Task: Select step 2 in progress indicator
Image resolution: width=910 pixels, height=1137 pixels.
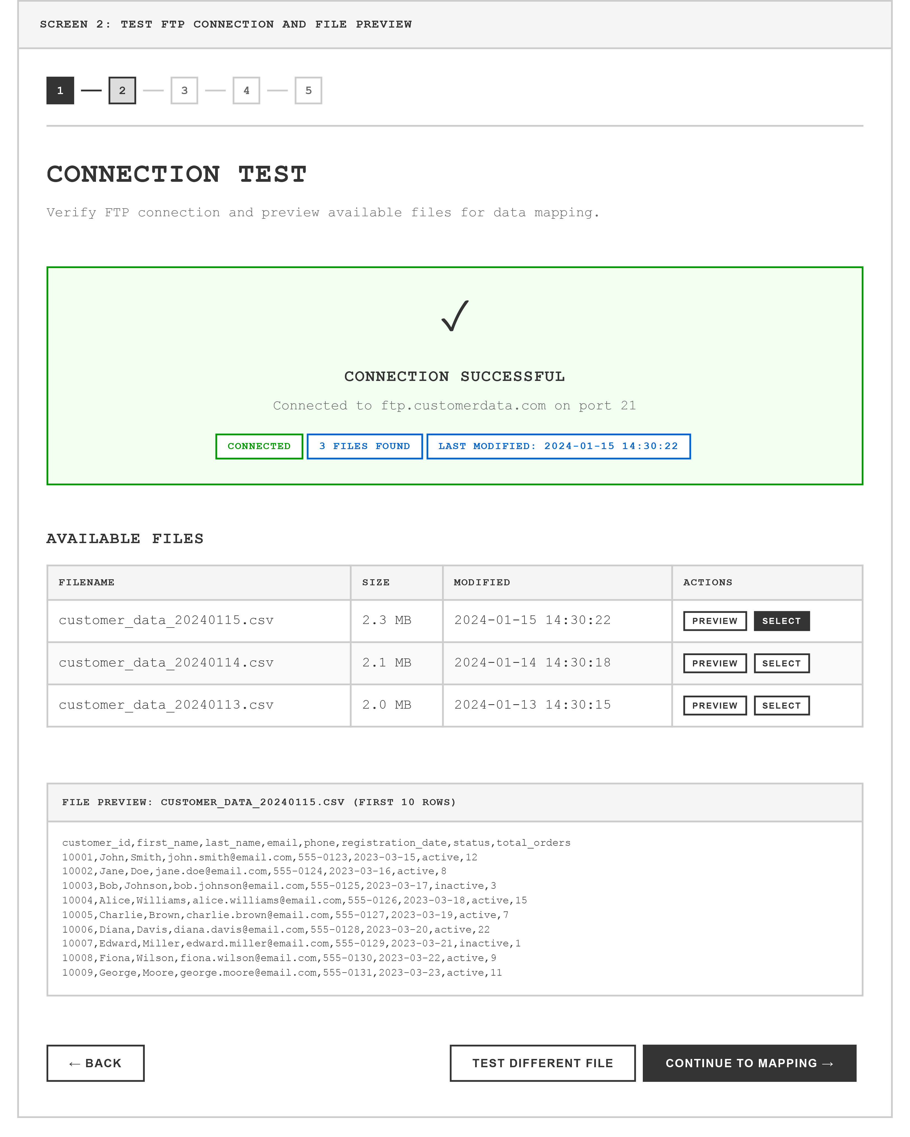Action: tap(122, 91)
